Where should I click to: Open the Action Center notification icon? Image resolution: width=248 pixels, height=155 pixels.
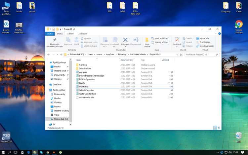(242, 152)
